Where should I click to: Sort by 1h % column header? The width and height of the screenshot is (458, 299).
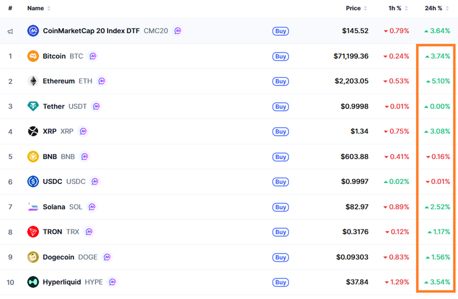(398, 9)
